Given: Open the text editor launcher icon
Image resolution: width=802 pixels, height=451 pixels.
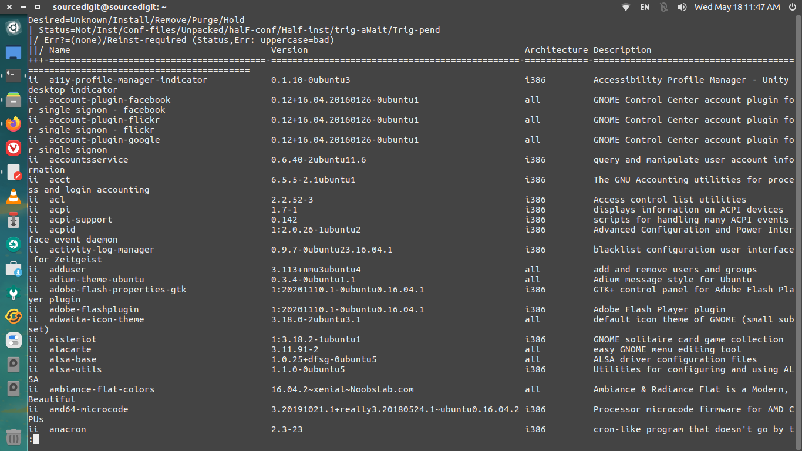Looking at the screenshot, I should point(13,172).
